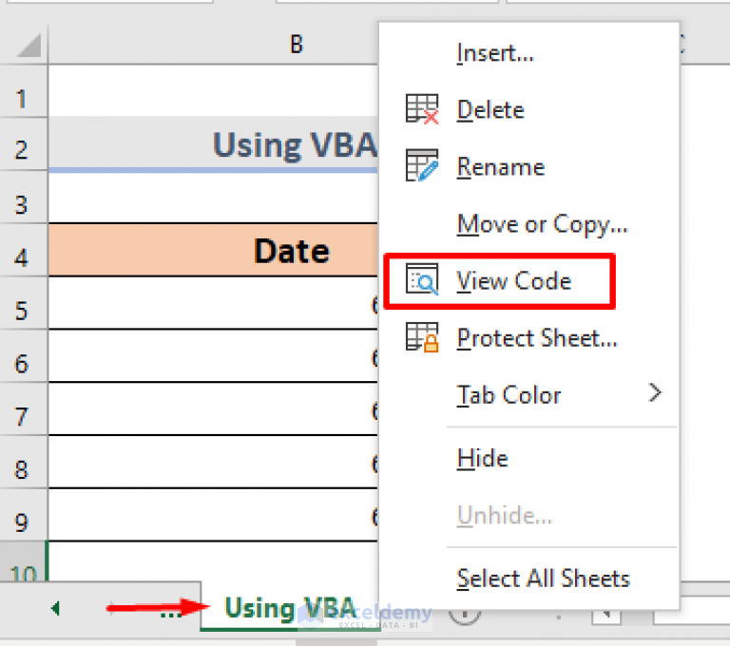Select row 9 header
The height and width of the screenshot is (646, 730).
click(x=23, y=516)
